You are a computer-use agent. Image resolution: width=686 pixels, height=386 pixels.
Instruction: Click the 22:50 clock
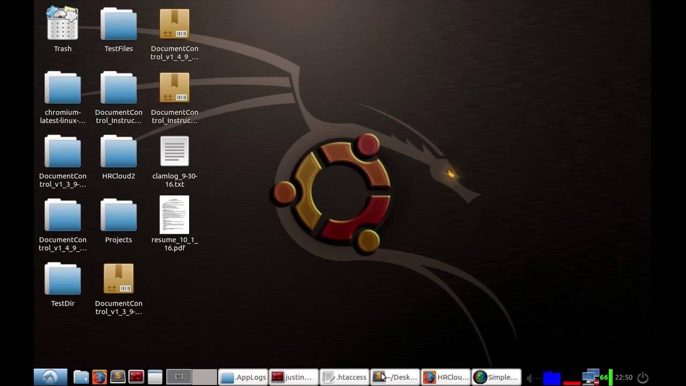coord(624,377)
